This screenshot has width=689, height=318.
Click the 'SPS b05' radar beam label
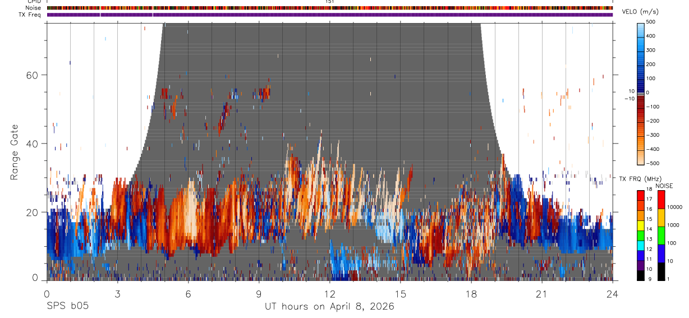(67, 306)
